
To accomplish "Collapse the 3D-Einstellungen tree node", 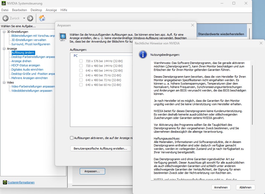I will (x=4, y=32).
